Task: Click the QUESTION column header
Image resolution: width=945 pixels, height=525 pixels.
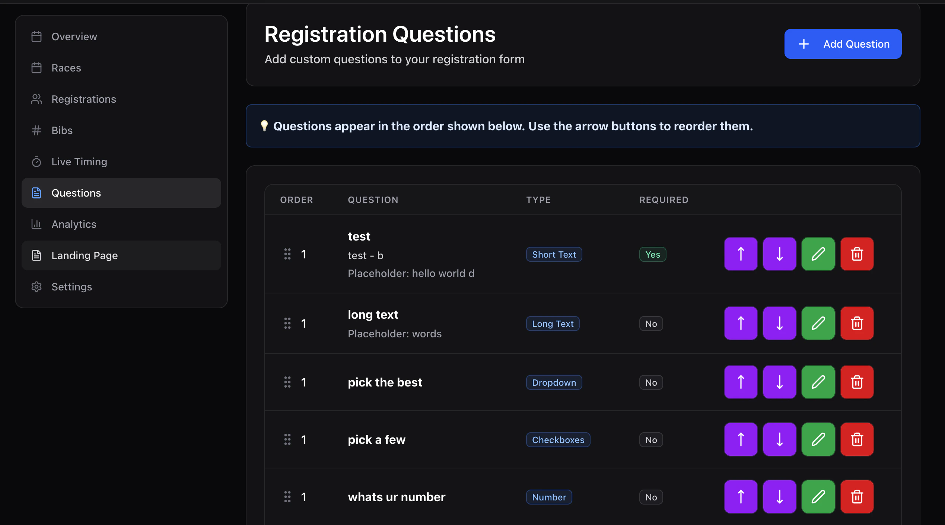Action: tap(373, 200)
